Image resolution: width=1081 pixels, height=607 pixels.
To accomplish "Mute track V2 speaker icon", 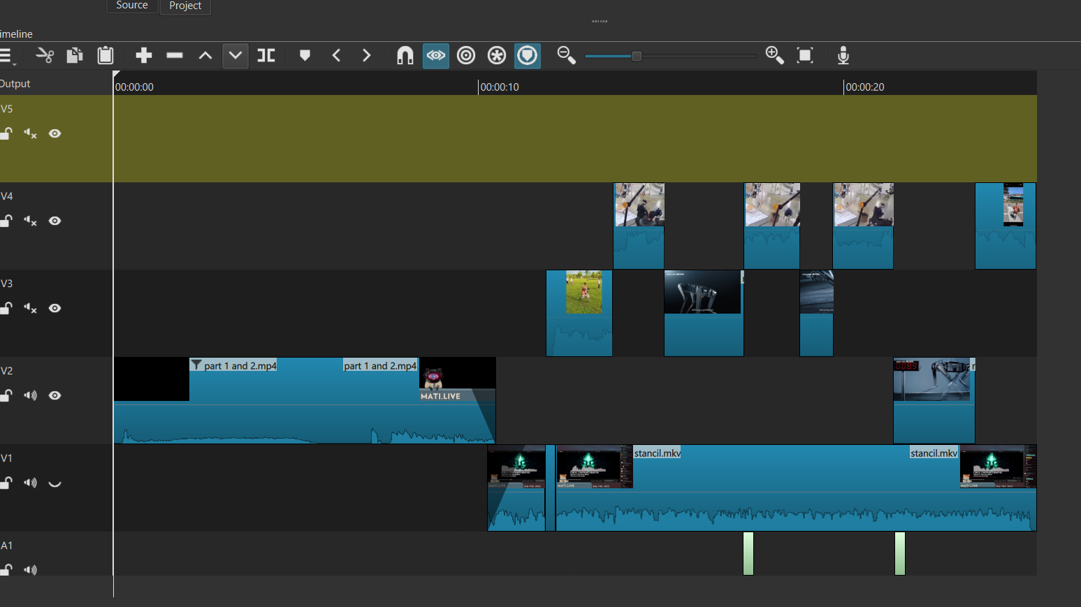I will tap(30, 395).
